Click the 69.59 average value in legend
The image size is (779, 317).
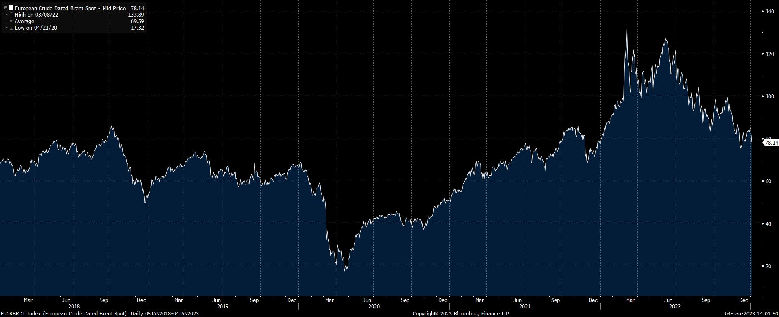(137, 21)
